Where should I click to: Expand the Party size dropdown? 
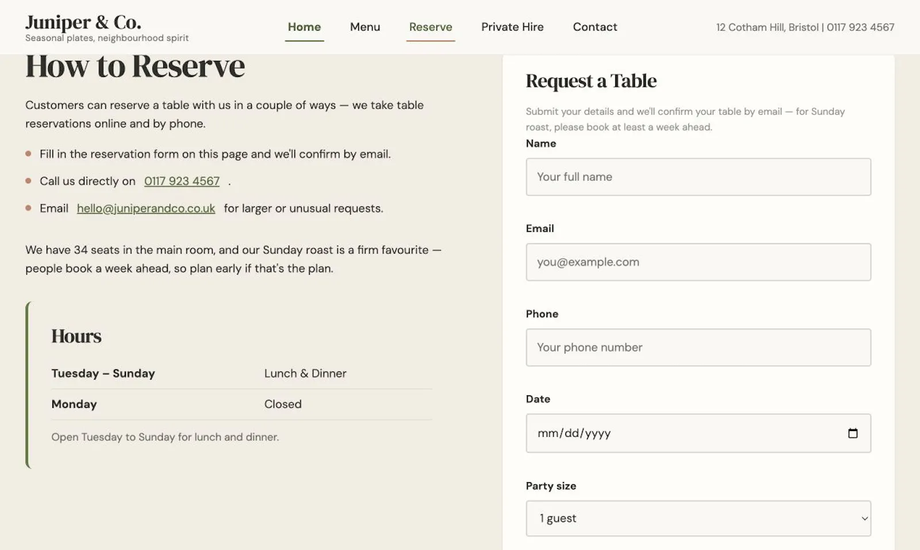(698, 518)
